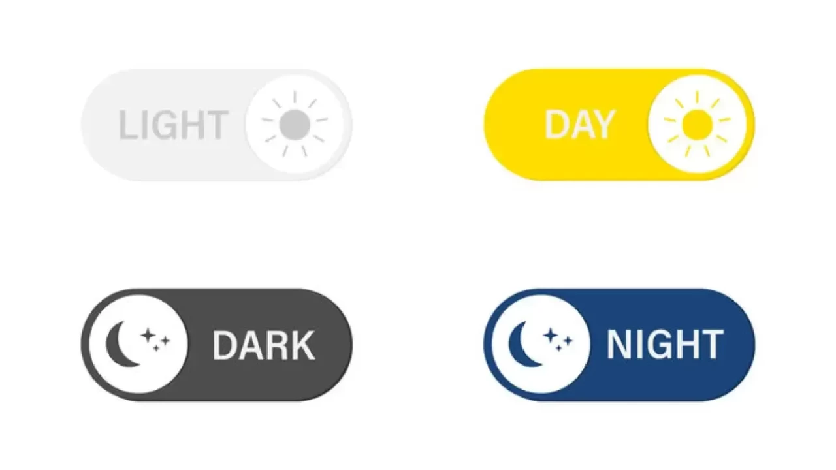Toggle the DAY mode switch
This screenshot has height=470, width=836.
619,124
